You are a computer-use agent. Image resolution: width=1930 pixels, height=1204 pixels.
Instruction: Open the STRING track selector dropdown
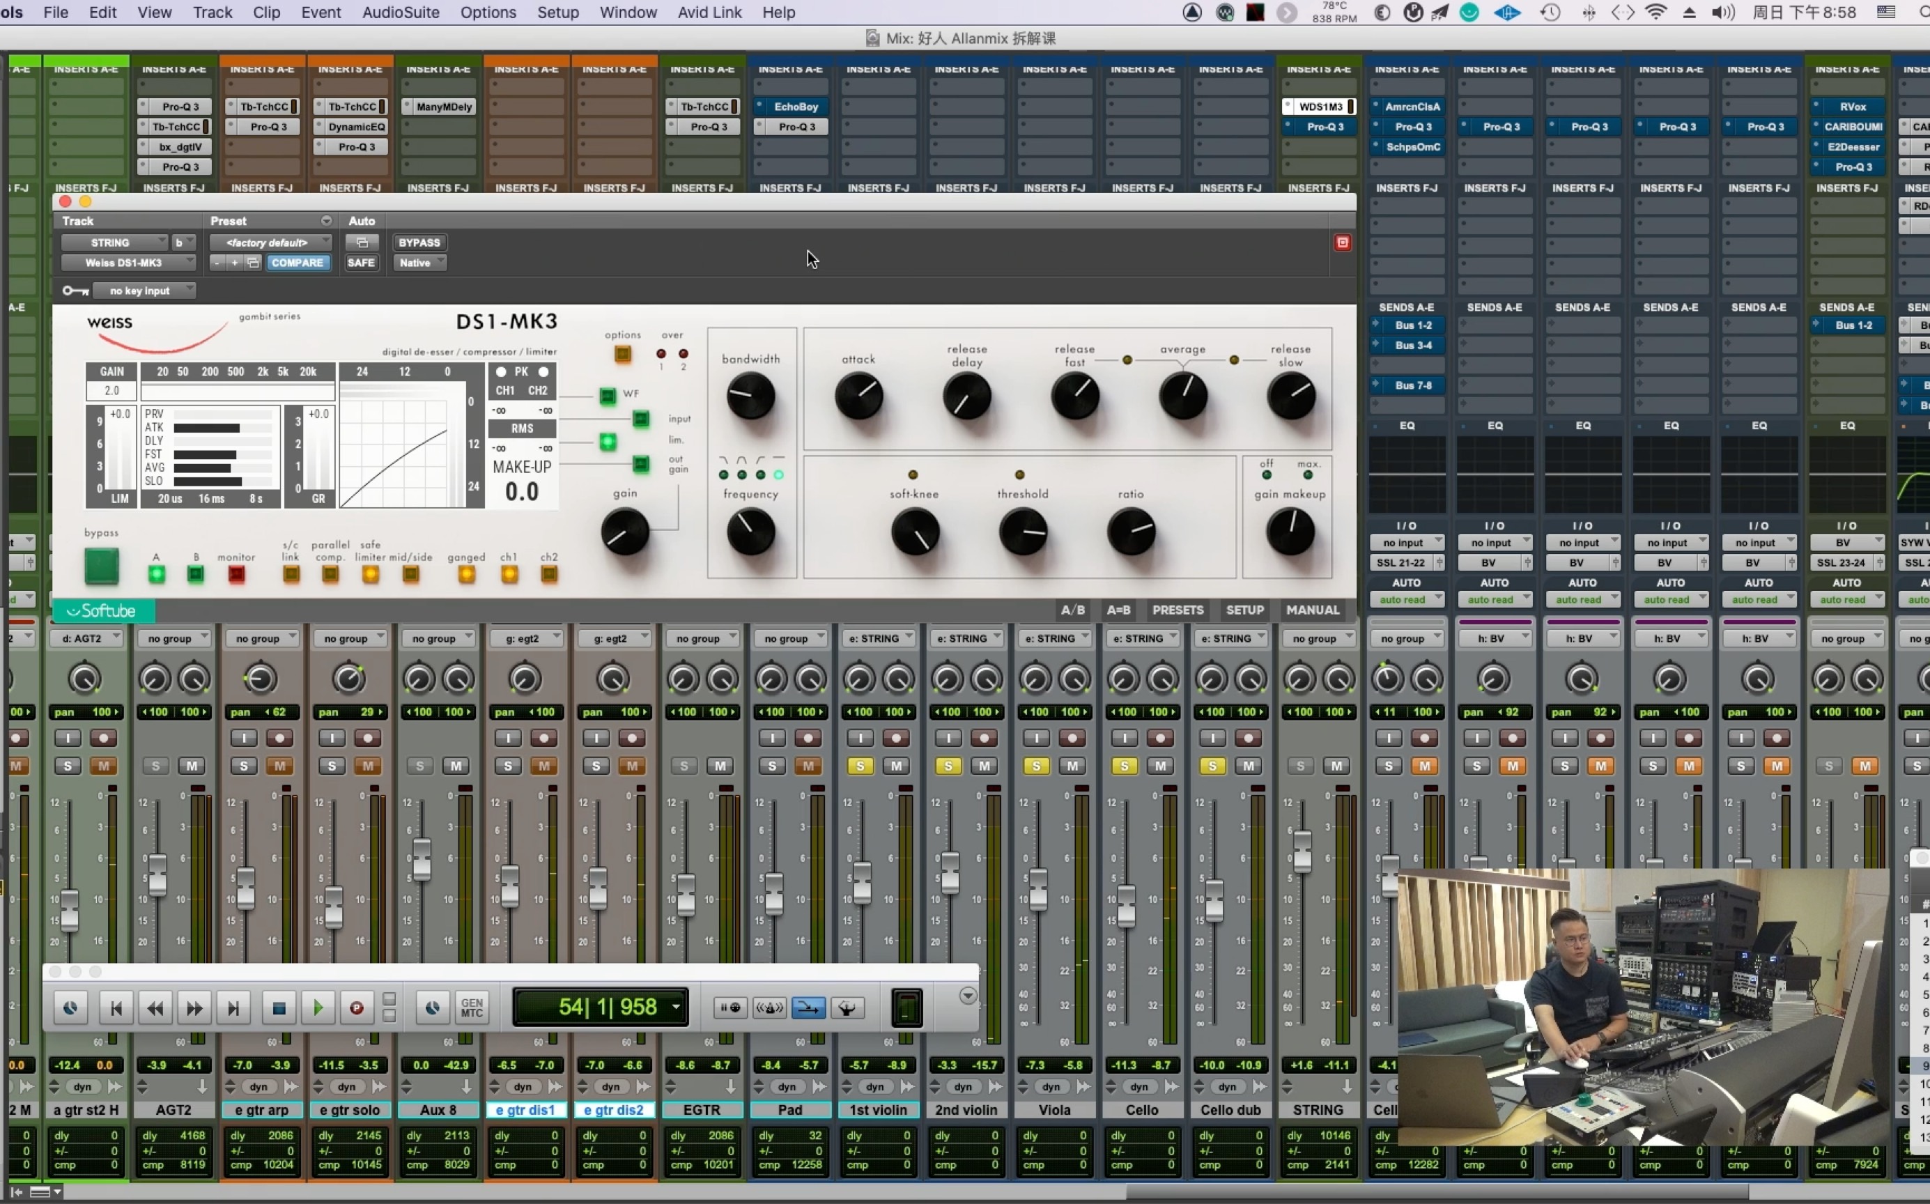tap(114, 242)
